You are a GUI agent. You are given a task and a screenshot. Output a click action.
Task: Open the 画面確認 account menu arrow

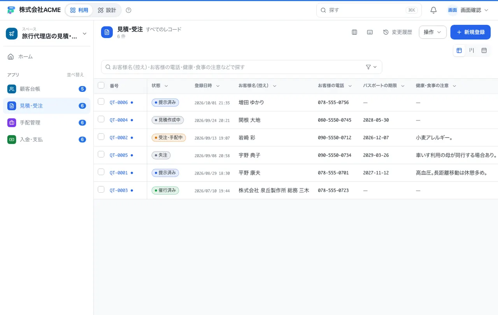click(486, 10)
